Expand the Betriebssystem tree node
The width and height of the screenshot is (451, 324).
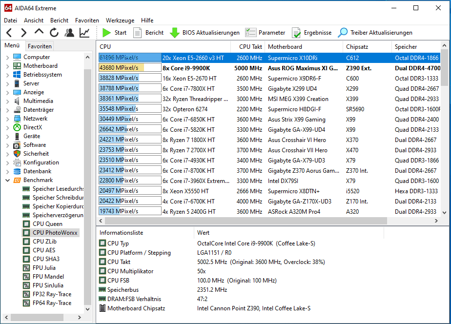[x=7, y=75]
